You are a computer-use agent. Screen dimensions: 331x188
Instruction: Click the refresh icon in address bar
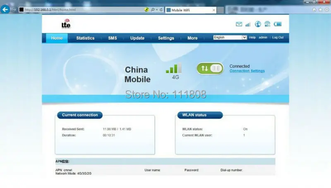point(161,10)
